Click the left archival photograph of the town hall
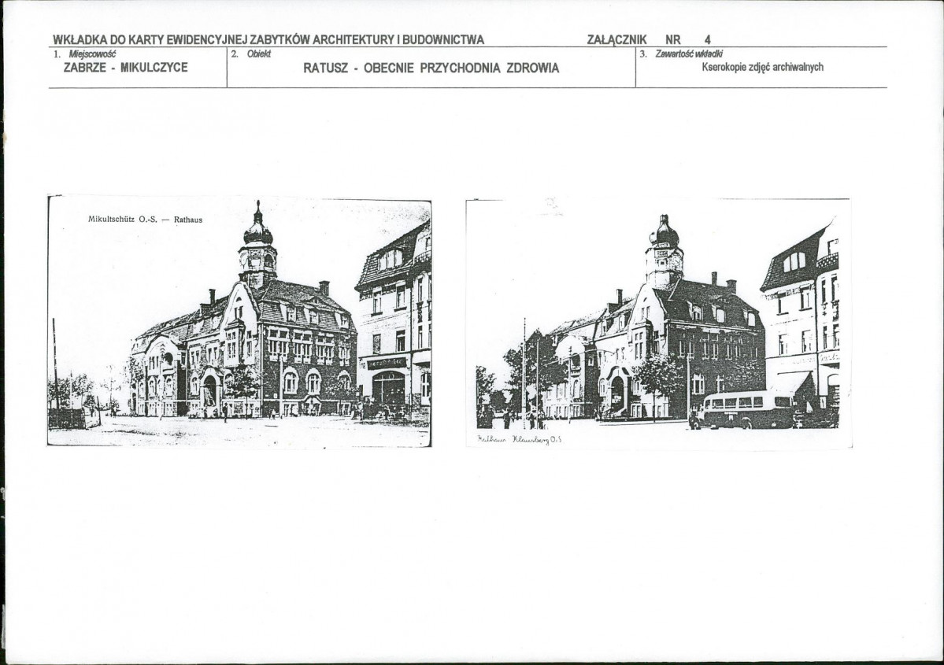The image size is (944, 665). (x=239, y=323)
